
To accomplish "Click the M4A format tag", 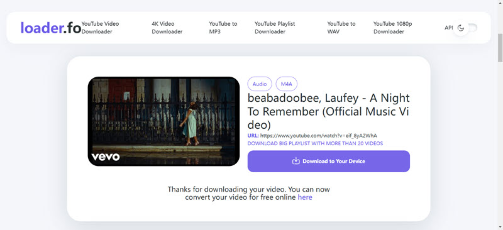I will pos(287,84).
